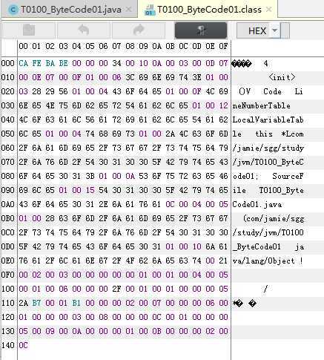The height and width of the screenshot is (360, 324).
Task: Click the Redo arrow in the toolbar
Action: [x=139, y=30]
